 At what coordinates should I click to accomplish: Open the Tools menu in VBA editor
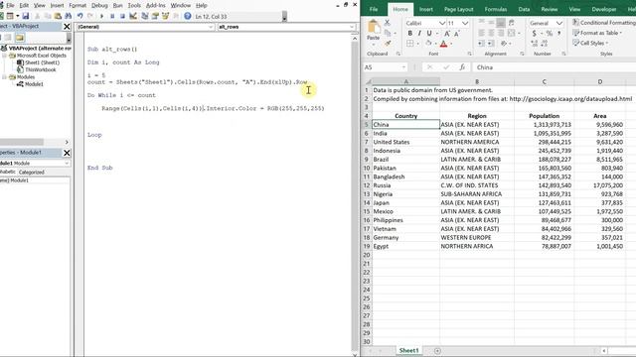point(134,5)
